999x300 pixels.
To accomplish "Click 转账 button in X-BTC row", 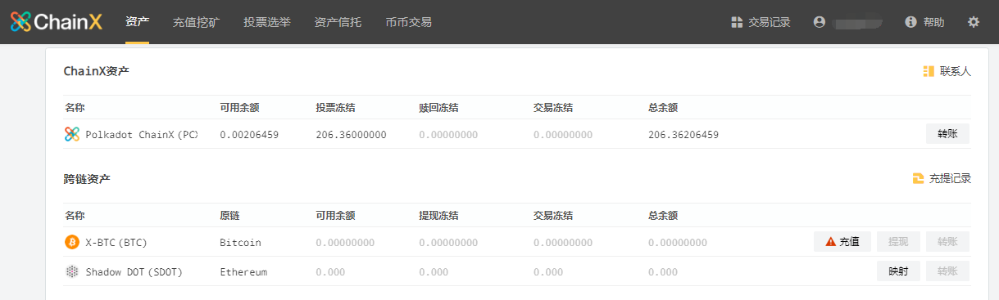I will coord(947,242).
